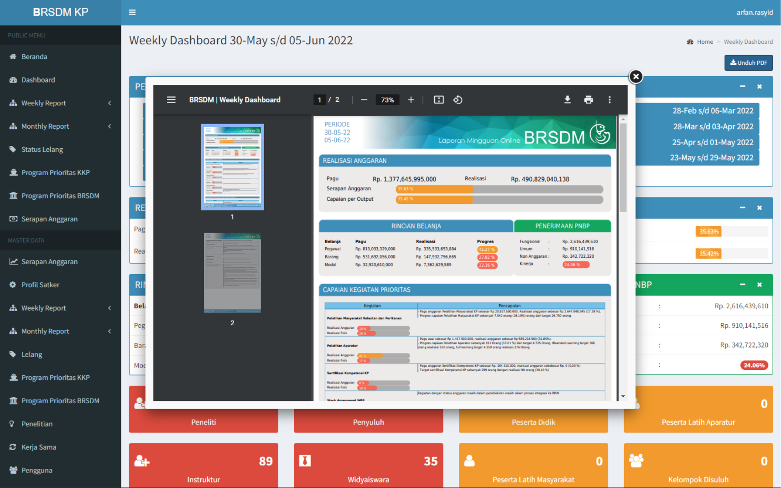Fit PDF page to width
781x488 pixels.
[439, 99]
